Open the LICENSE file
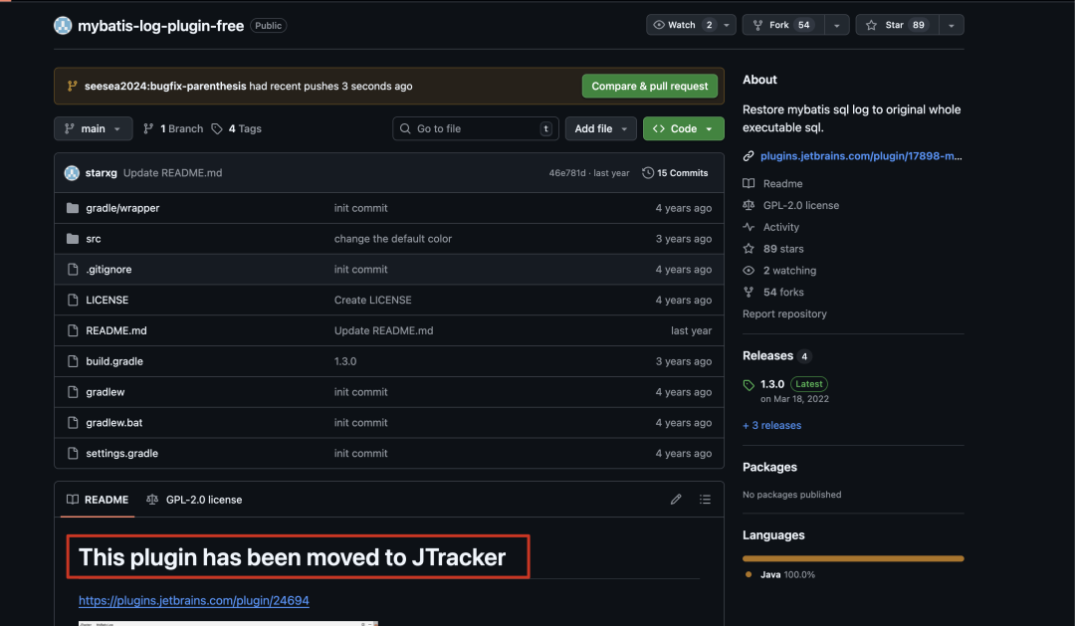The height and width of the screenshot is (626, 1075). tap(107, 300)
